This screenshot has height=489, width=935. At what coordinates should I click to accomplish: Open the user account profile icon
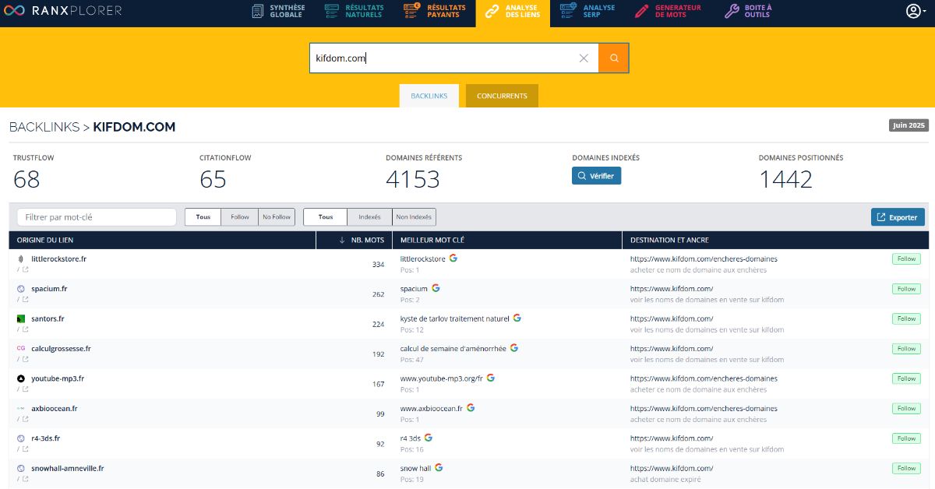(x=912, y=11)
